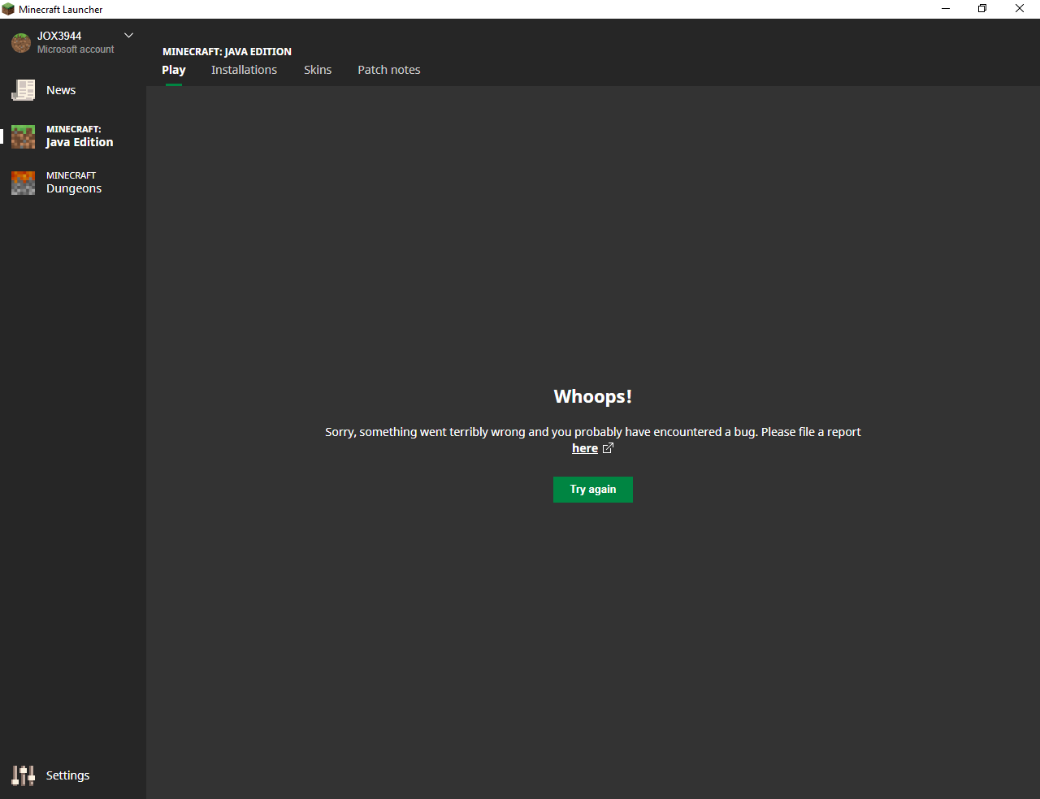This screenshot has width=1040, height=799.
Task: Click the Try again button
Action: [x=593, y=490]
